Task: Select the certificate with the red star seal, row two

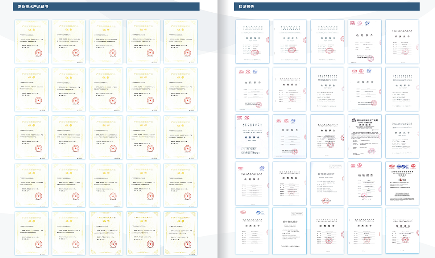Action: click(x=31, y=89)
